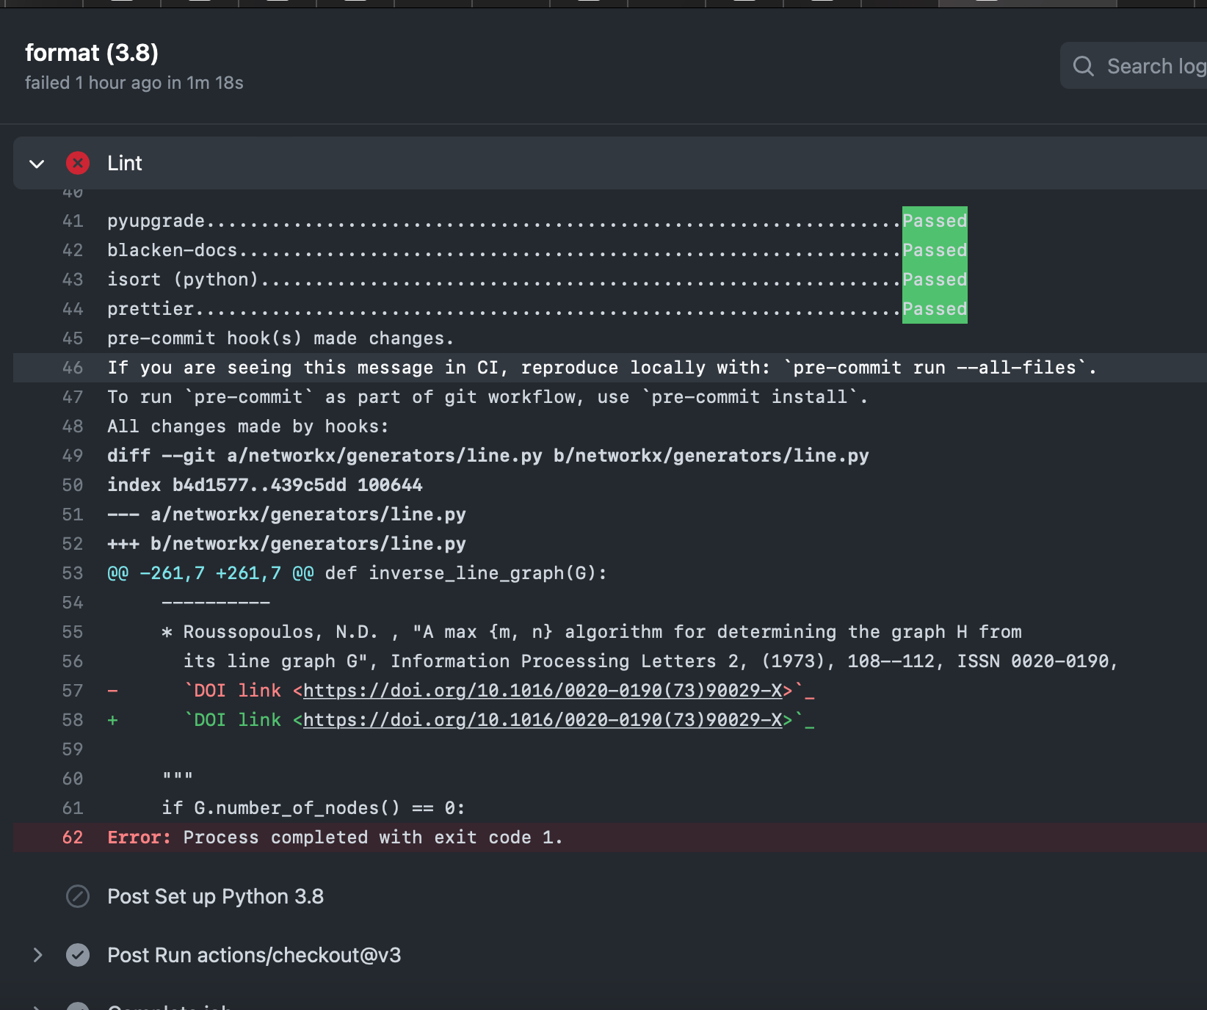Click the Post Run actions/checkout@v3 label
Image resolution: width=1207 pixels, height=1010 pixels.
tap(254, 955)
